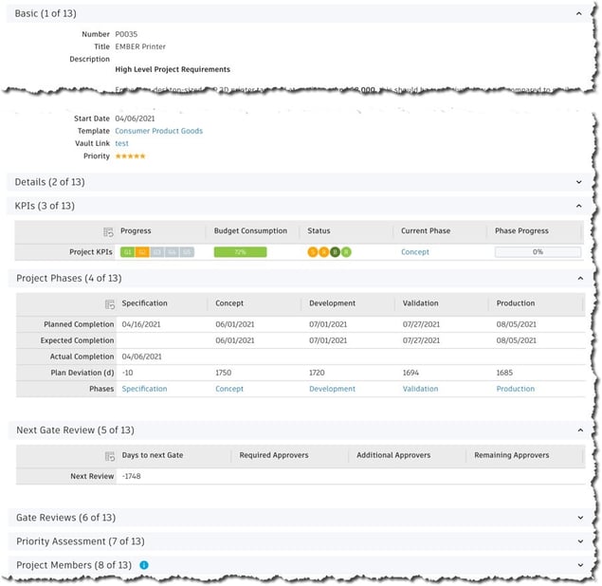Image resolution: width=602 pixels, height=586 pixels.
Task: Collapse the Project Phases (4 of 13) section
Action: tap(580, 278)
